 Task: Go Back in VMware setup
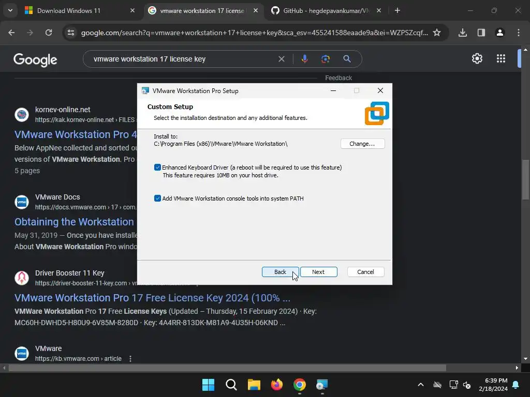click(280, 272)
